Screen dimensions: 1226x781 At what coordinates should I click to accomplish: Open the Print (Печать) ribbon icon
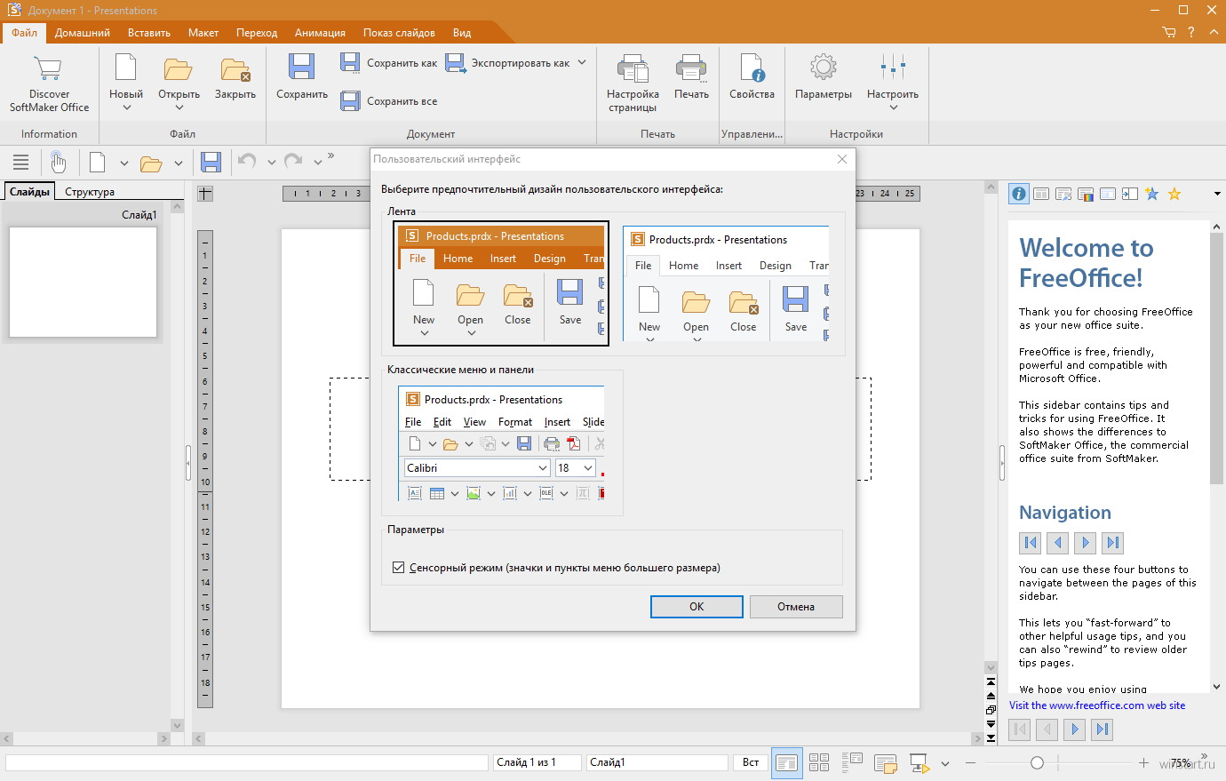tap(690, 69)
